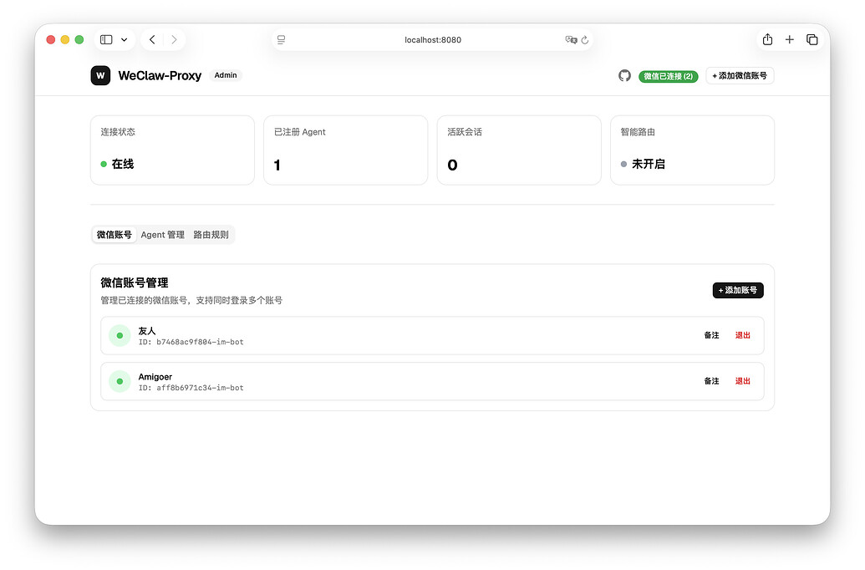Expand the sidebar options chevron
865x570 pixels.
(125, 40)
